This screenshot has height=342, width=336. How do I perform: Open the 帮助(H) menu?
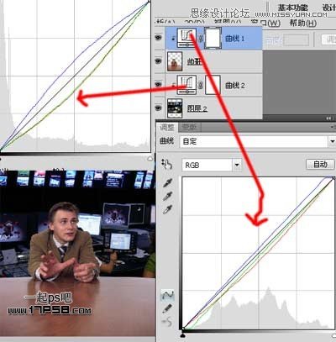303,23
